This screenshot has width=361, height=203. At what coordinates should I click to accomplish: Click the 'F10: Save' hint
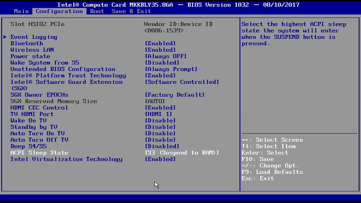coord(258,159)
